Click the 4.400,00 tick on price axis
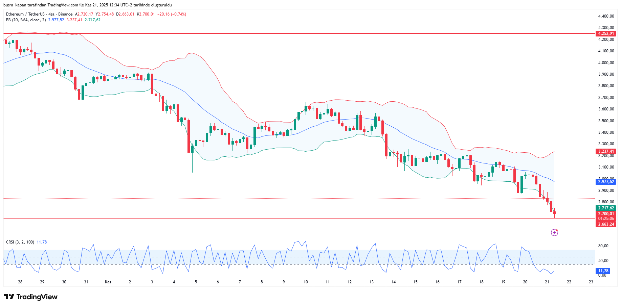 click(606, 16)
